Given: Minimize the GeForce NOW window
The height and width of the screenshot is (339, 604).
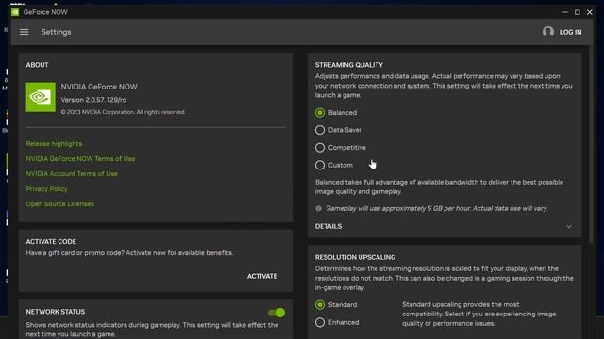Looking at the screenshot, I should click(x=564, y=12).
